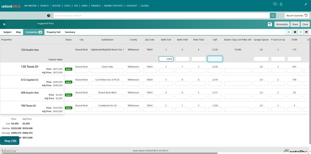Click Active status badge for 512 Capitol Ct

[x=68, y=82]
